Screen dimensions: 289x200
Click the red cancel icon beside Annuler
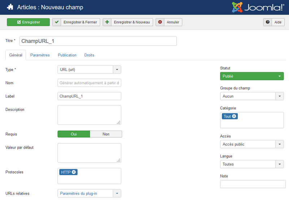click(x=160, y=22)
